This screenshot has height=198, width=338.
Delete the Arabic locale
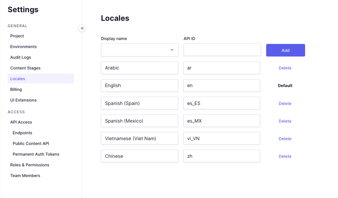point(285,68)
